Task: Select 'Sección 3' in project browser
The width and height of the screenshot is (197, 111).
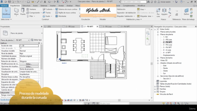Action: 167,79
